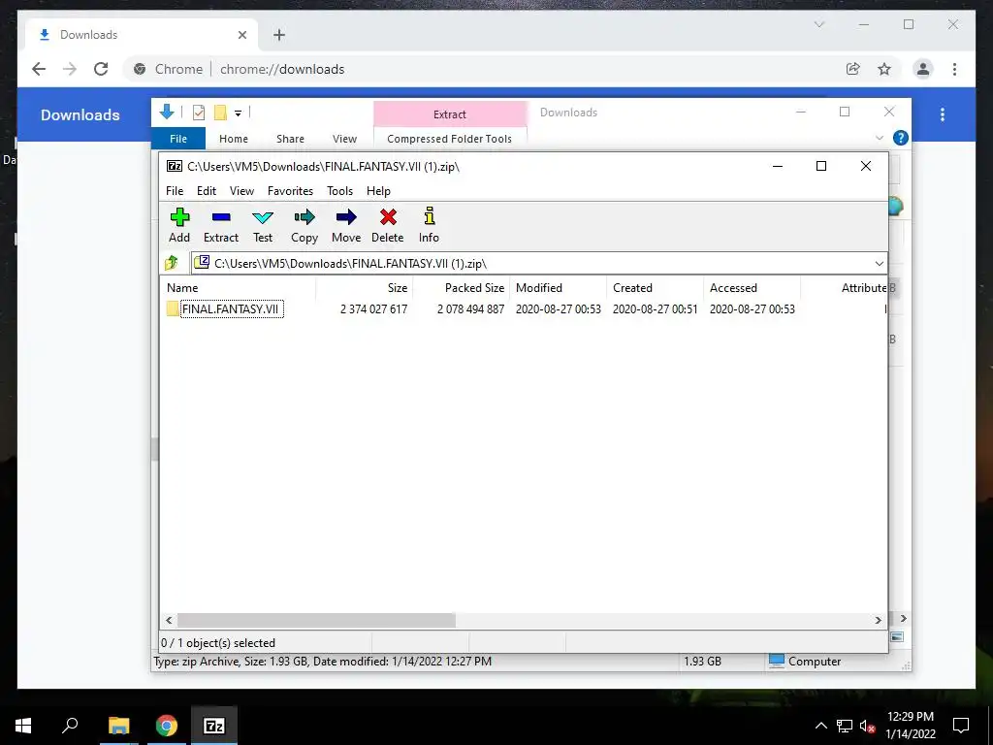Switch to Explorer View ribbon tab
The height and width of the screenshot is (745, 993).
click(x=344, y=138)
